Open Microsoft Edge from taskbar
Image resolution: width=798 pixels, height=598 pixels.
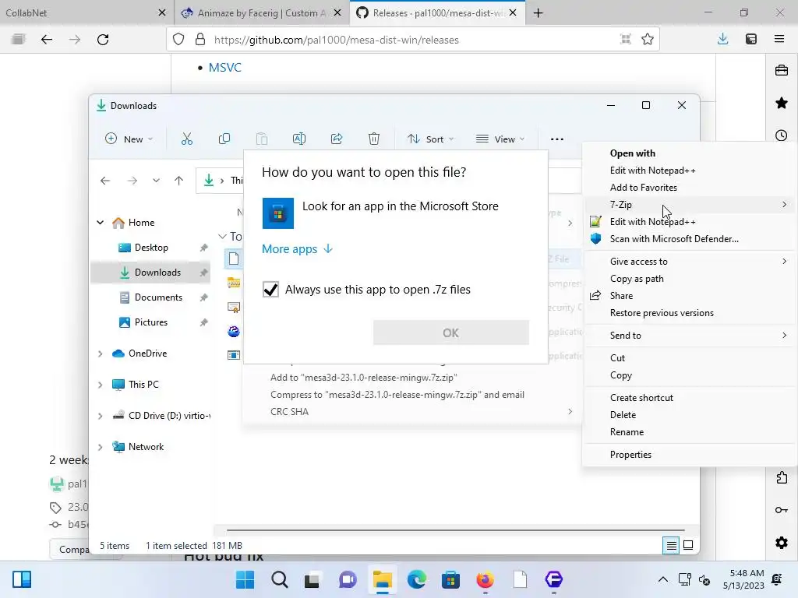416,579
